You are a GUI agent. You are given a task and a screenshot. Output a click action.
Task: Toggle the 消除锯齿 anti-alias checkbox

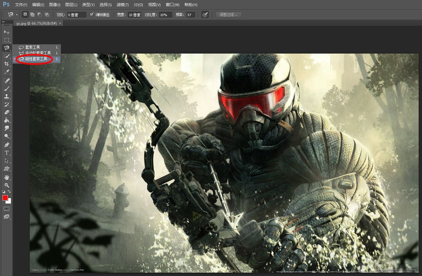[x=91, y=14]
